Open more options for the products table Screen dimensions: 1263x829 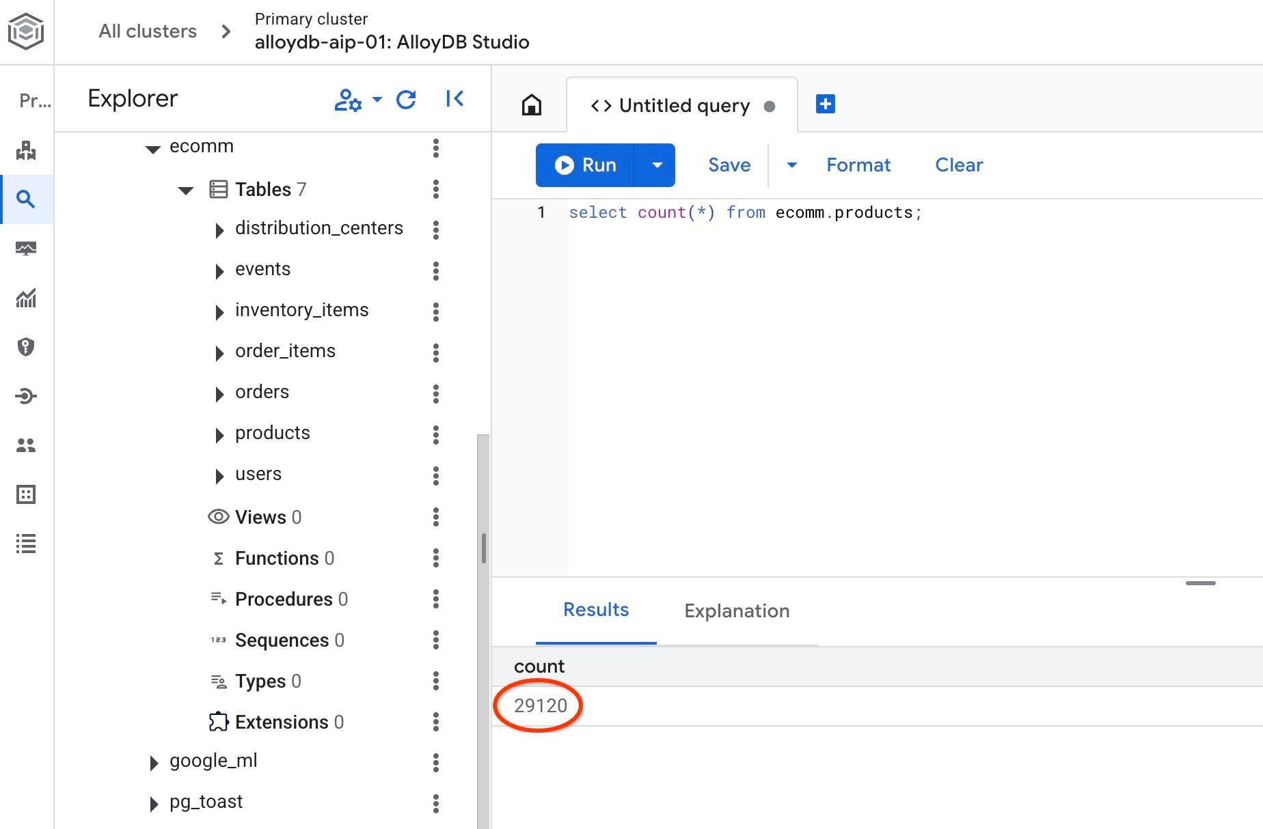click(x=435, y=434)
